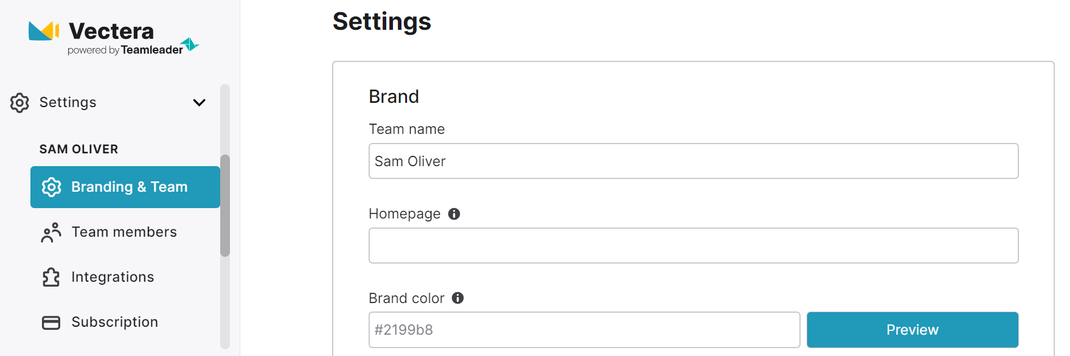Image resolution: width=1070 pixels, height=356 pixels.
Task: Click the Vectera brand name link
Action: click(x=111, y=31)
